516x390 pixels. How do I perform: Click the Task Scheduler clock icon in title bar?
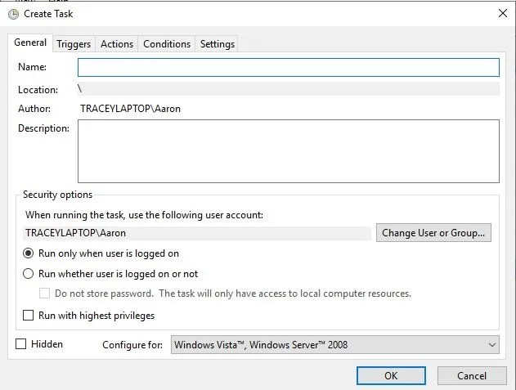pos(13,14)
